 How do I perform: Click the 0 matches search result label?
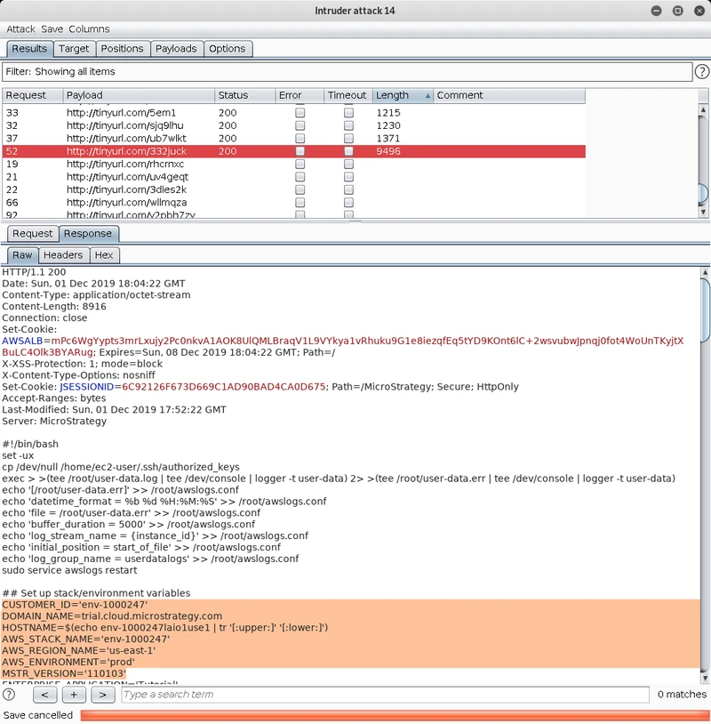click(x=682, y=695)
